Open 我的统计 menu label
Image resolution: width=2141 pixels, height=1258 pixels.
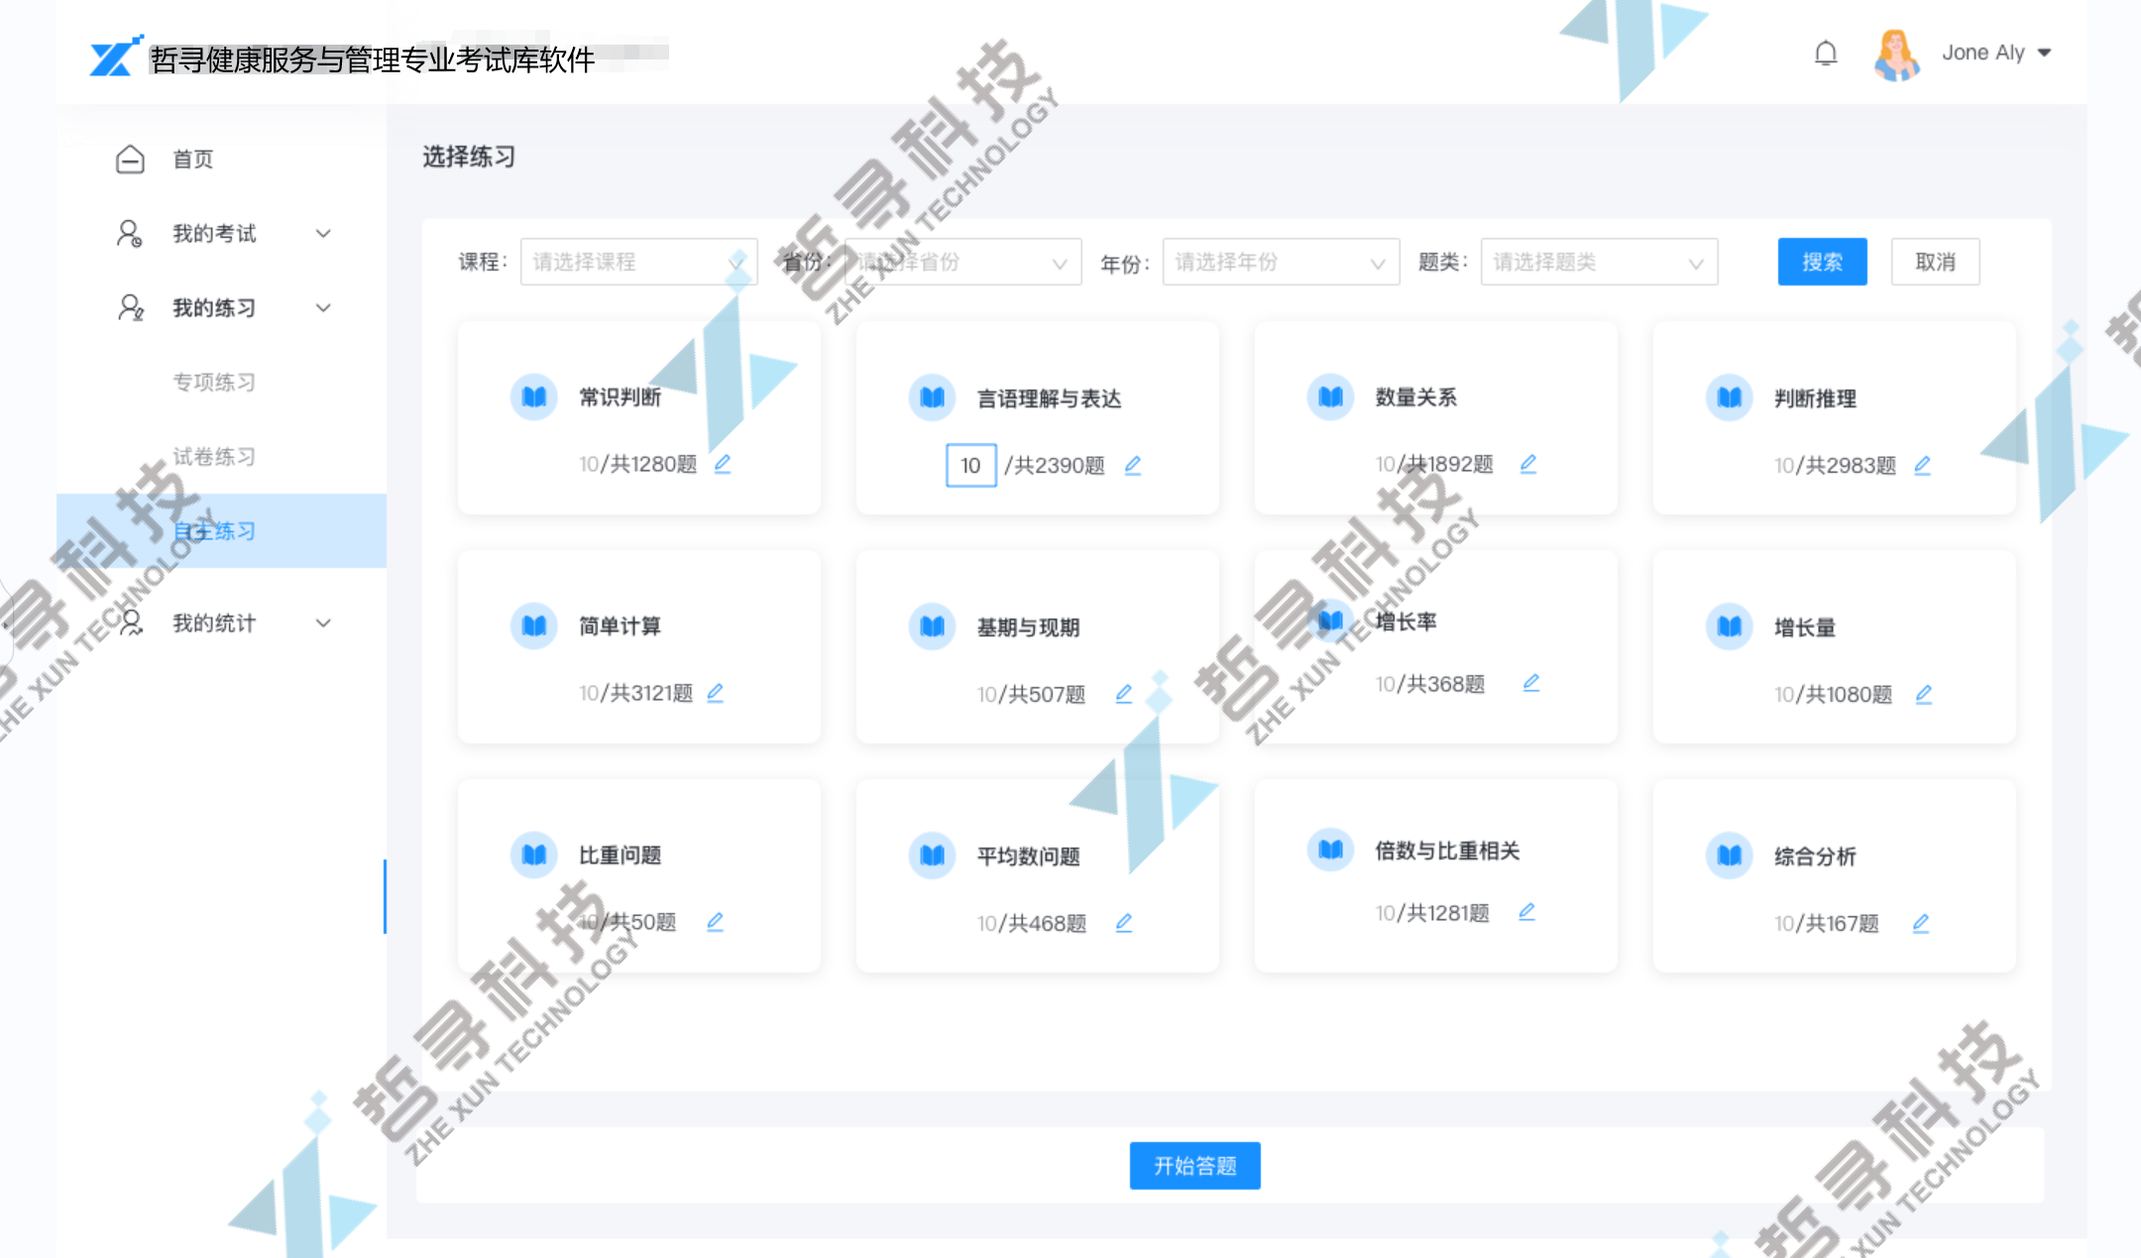click(214, 623)
